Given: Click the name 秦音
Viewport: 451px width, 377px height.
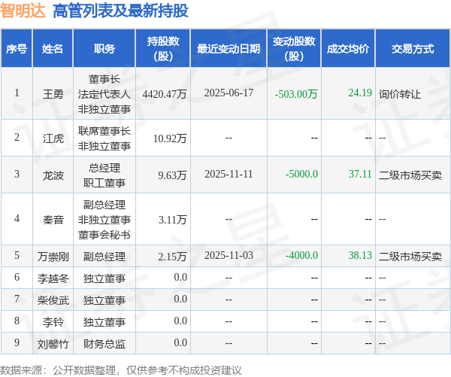Looking at the screenshot, I should [x=53, y=220].
